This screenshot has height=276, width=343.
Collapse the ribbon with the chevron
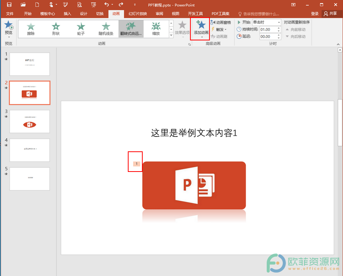(338, 44)
